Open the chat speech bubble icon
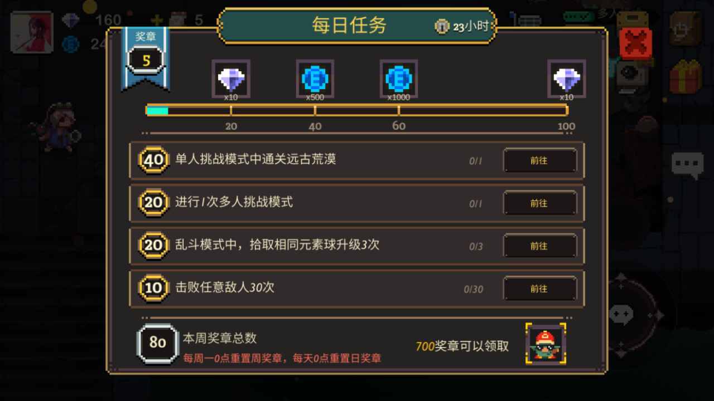714x401 pixels. (x=687, y=165)
